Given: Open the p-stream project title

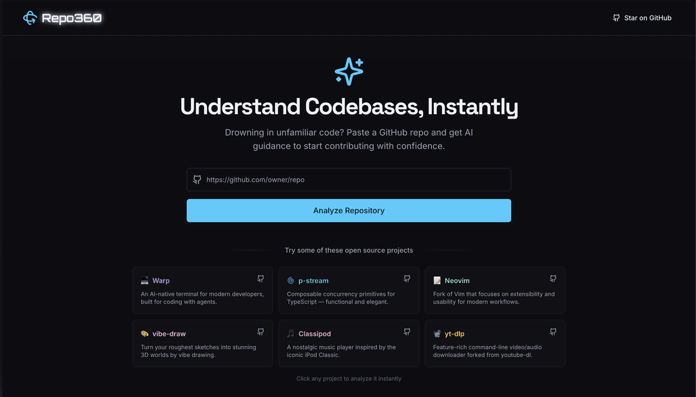Looking at the screenshot, I should (313, 281).
